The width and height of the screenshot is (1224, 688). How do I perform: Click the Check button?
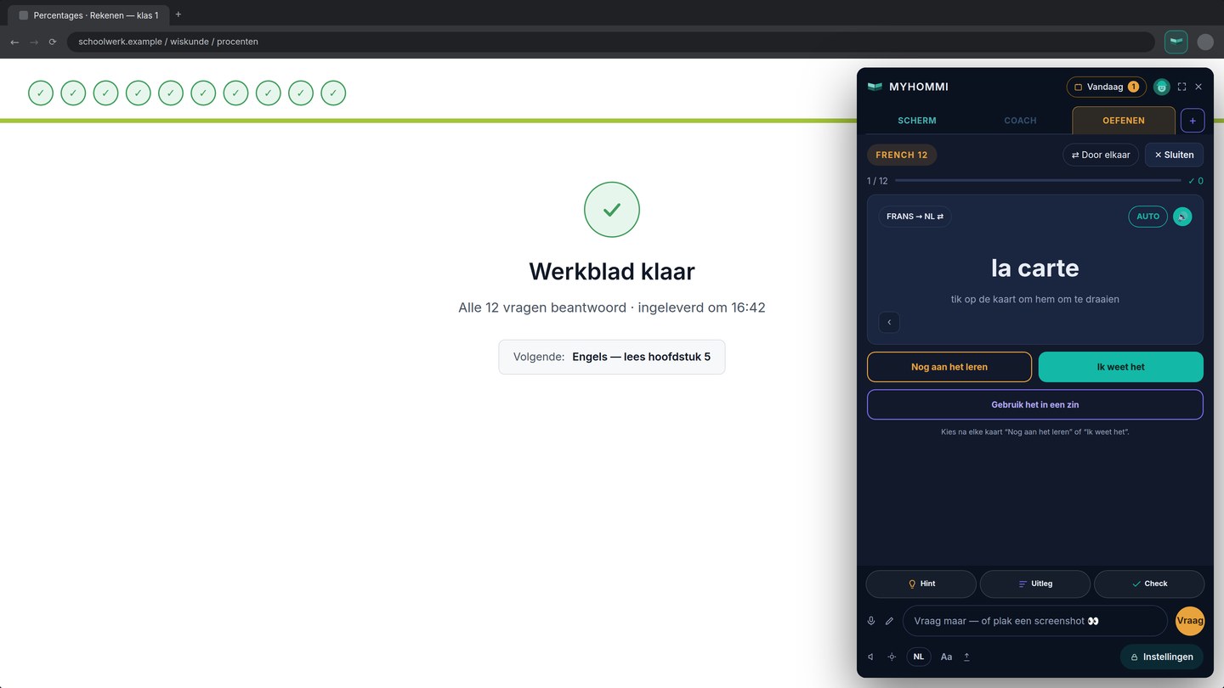coord(1149,584)
